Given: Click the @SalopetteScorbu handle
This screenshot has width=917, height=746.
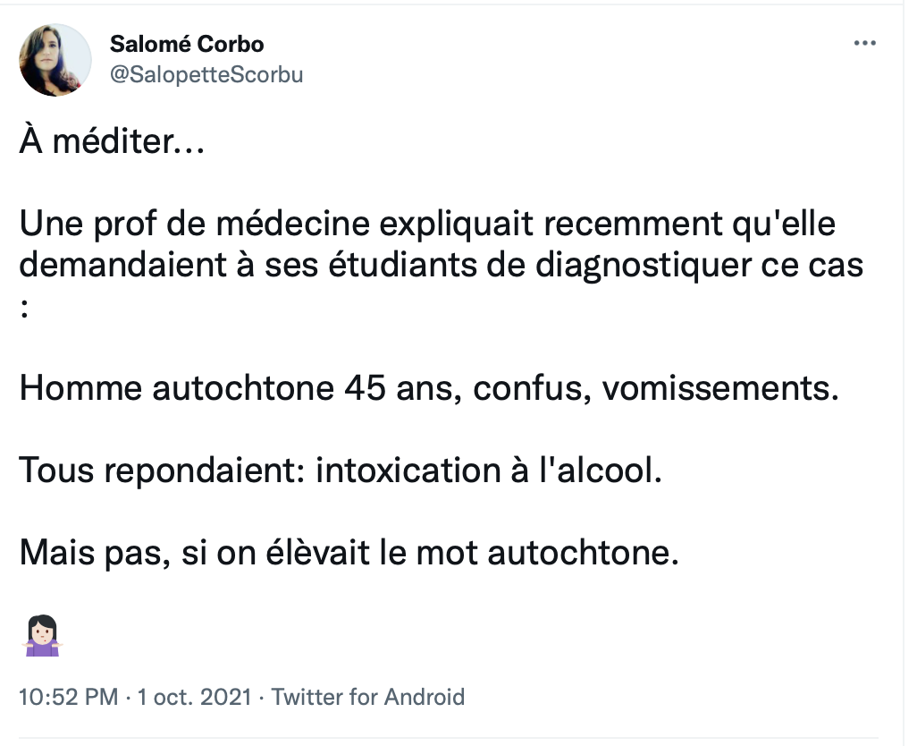Looking at the screenshot, I should coord(206,74).
